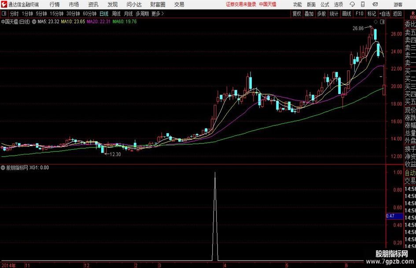Viewport: 416px width, 268px height.
Task: Open the 功能 menu
Action: pyautogui.click(x=298, y=4)
